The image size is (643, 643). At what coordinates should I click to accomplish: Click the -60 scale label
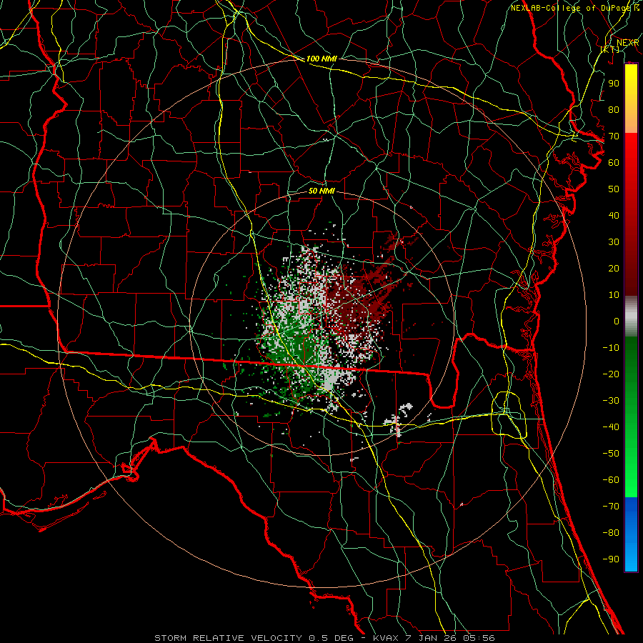[x=611, y=480]
